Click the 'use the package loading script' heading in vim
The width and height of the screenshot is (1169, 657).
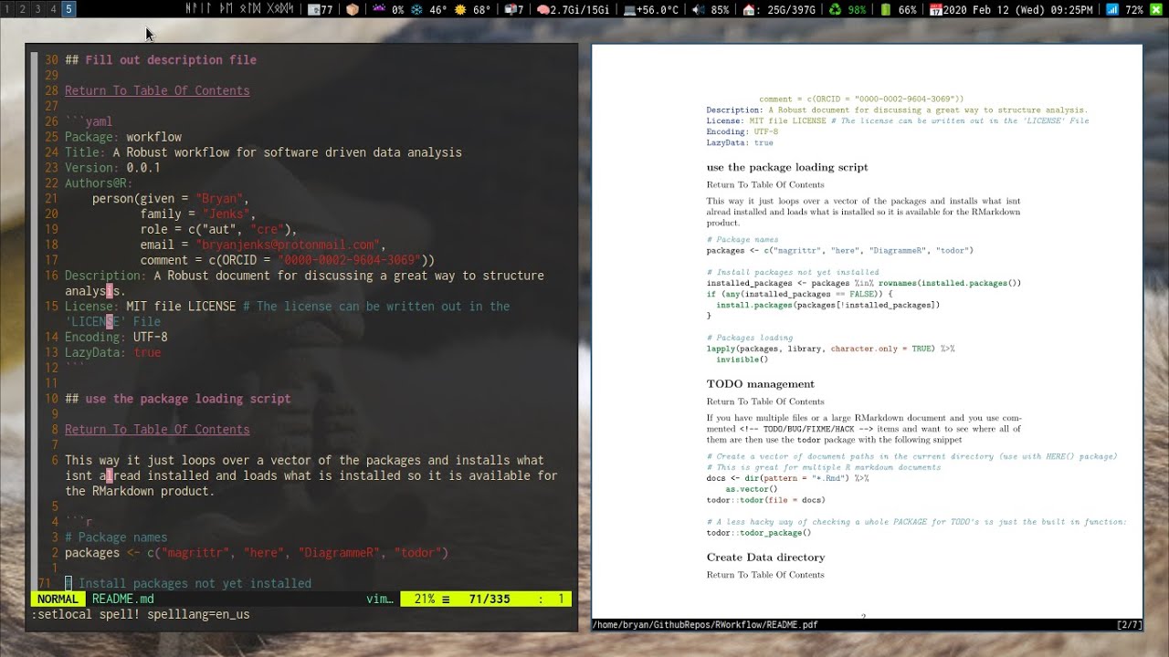click(178, 399)
